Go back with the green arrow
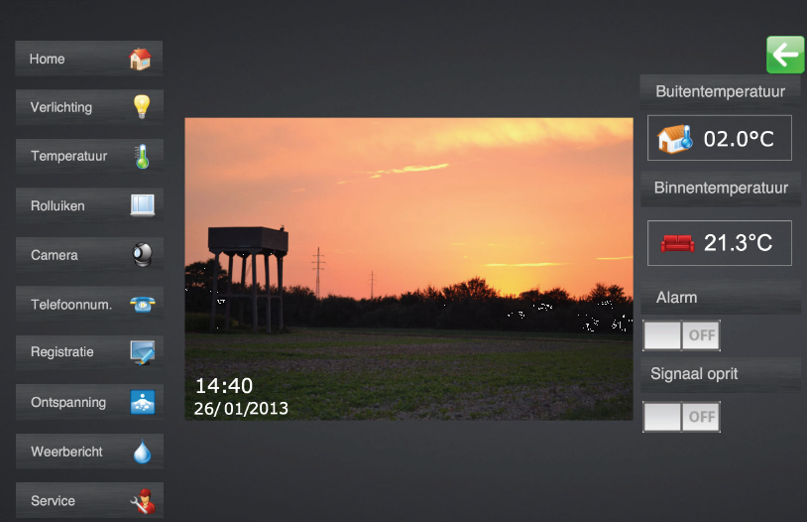Screen dimensions: 807x522 [785, 55]
